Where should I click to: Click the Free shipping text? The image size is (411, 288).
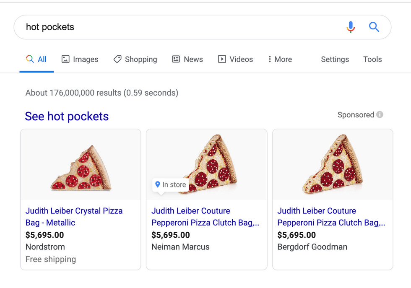51,259
